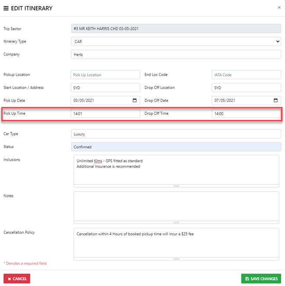Click the Pickup Location input field
Image resolution: width=285 pixels, height=286 pixels.
pyautogui.click(x=105, y=75)
